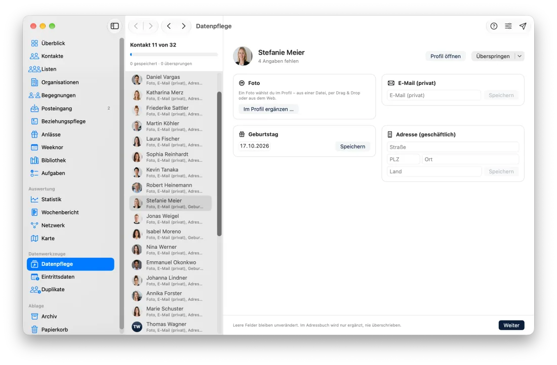Click the Bibliothek books icon
The height and width of the screenshot is (365, 557).
(x=34, y=160)
